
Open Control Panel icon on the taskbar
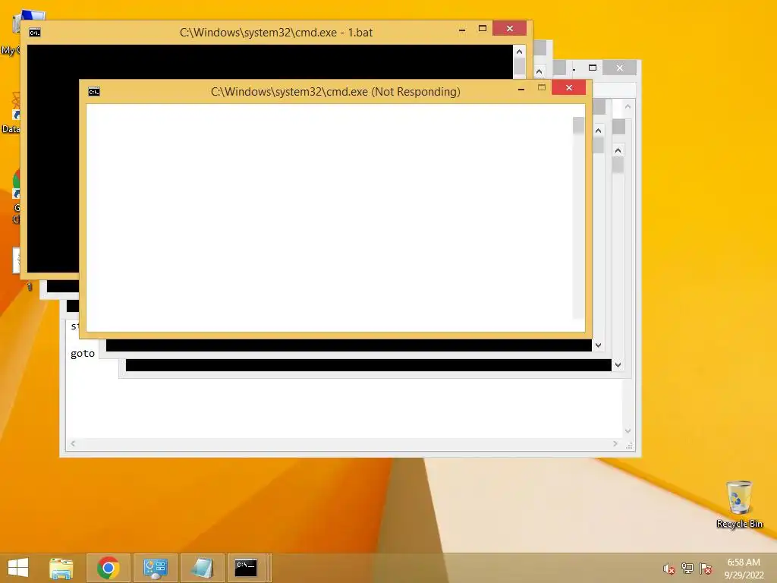(x=155, y=568)
